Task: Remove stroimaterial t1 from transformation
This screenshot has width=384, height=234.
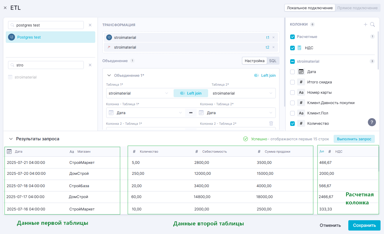Action: [x=273, y=37]
